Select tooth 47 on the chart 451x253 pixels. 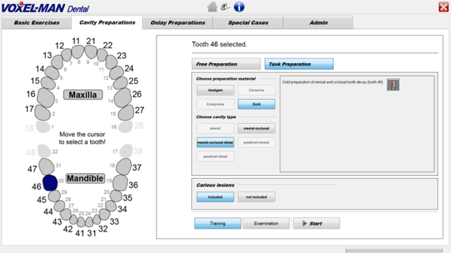(x=46, y=166)
